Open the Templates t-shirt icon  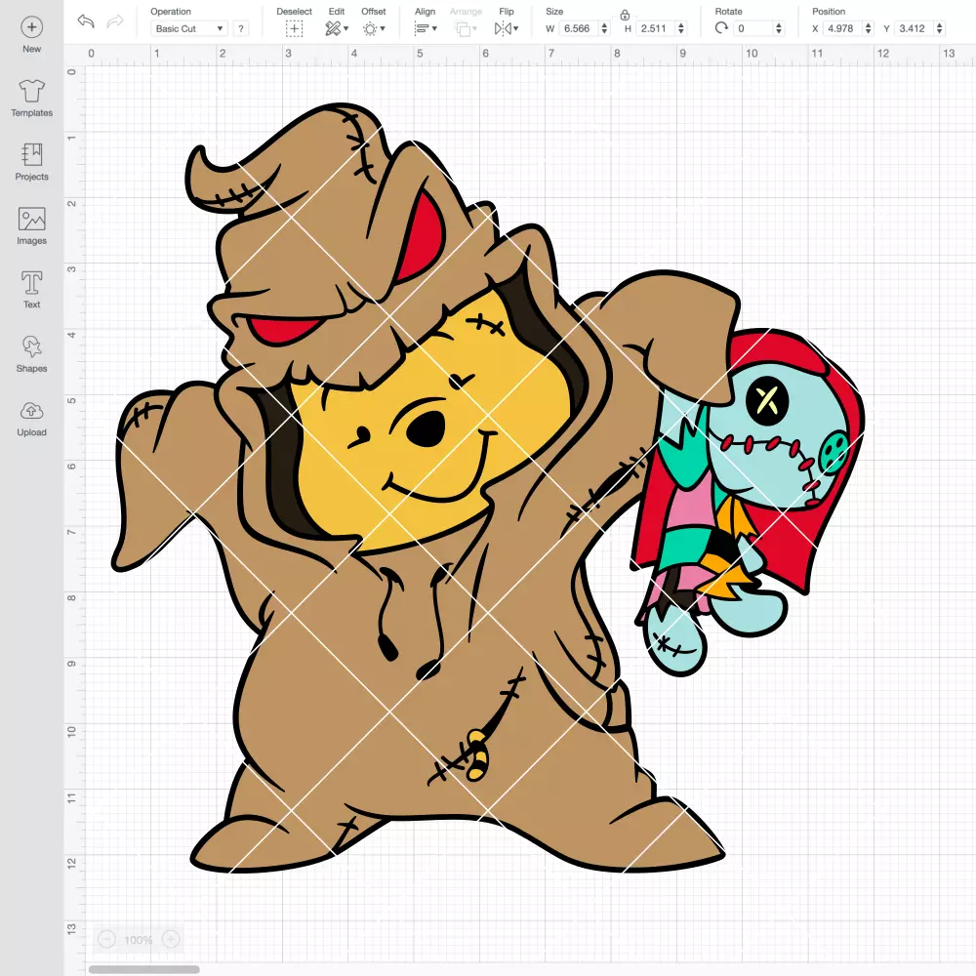(32, 91)
